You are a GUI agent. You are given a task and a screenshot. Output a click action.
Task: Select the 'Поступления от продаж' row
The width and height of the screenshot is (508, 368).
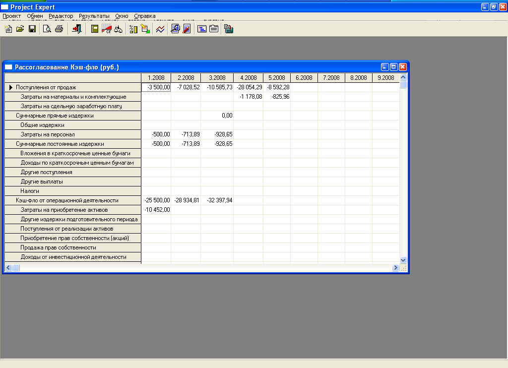click(46, 87)
